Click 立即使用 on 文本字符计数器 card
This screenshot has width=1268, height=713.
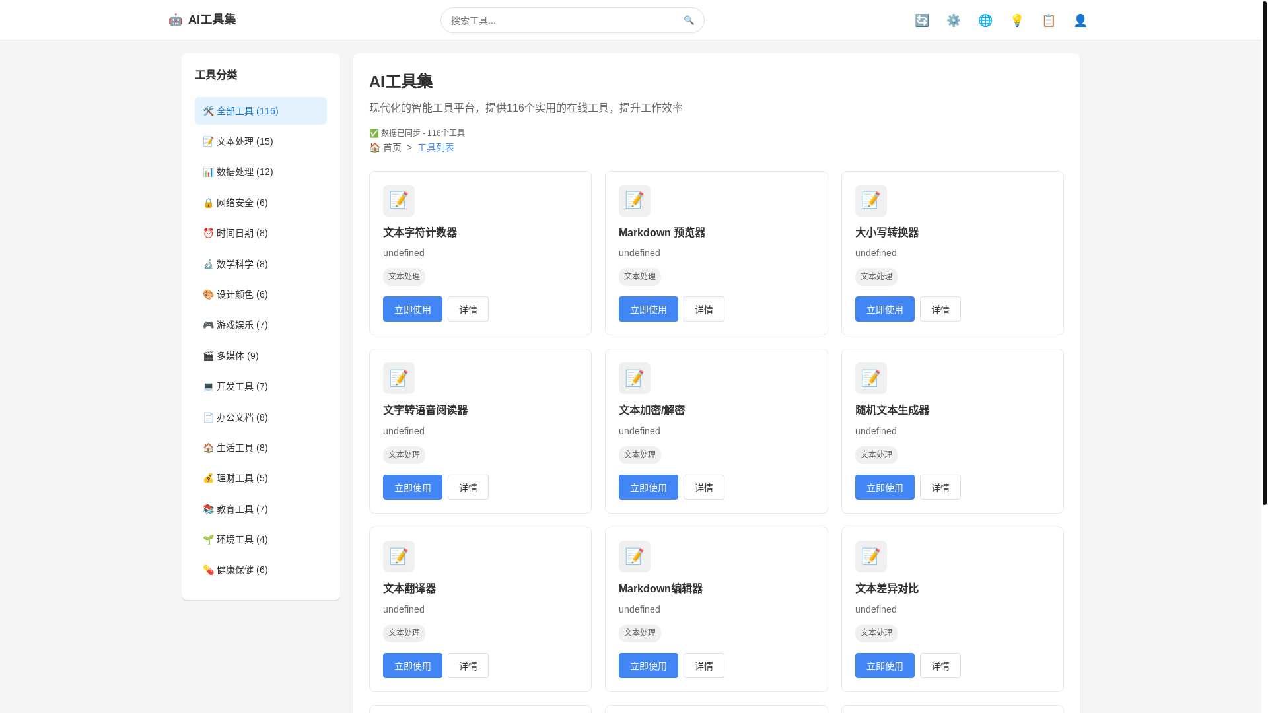[413, 309]
